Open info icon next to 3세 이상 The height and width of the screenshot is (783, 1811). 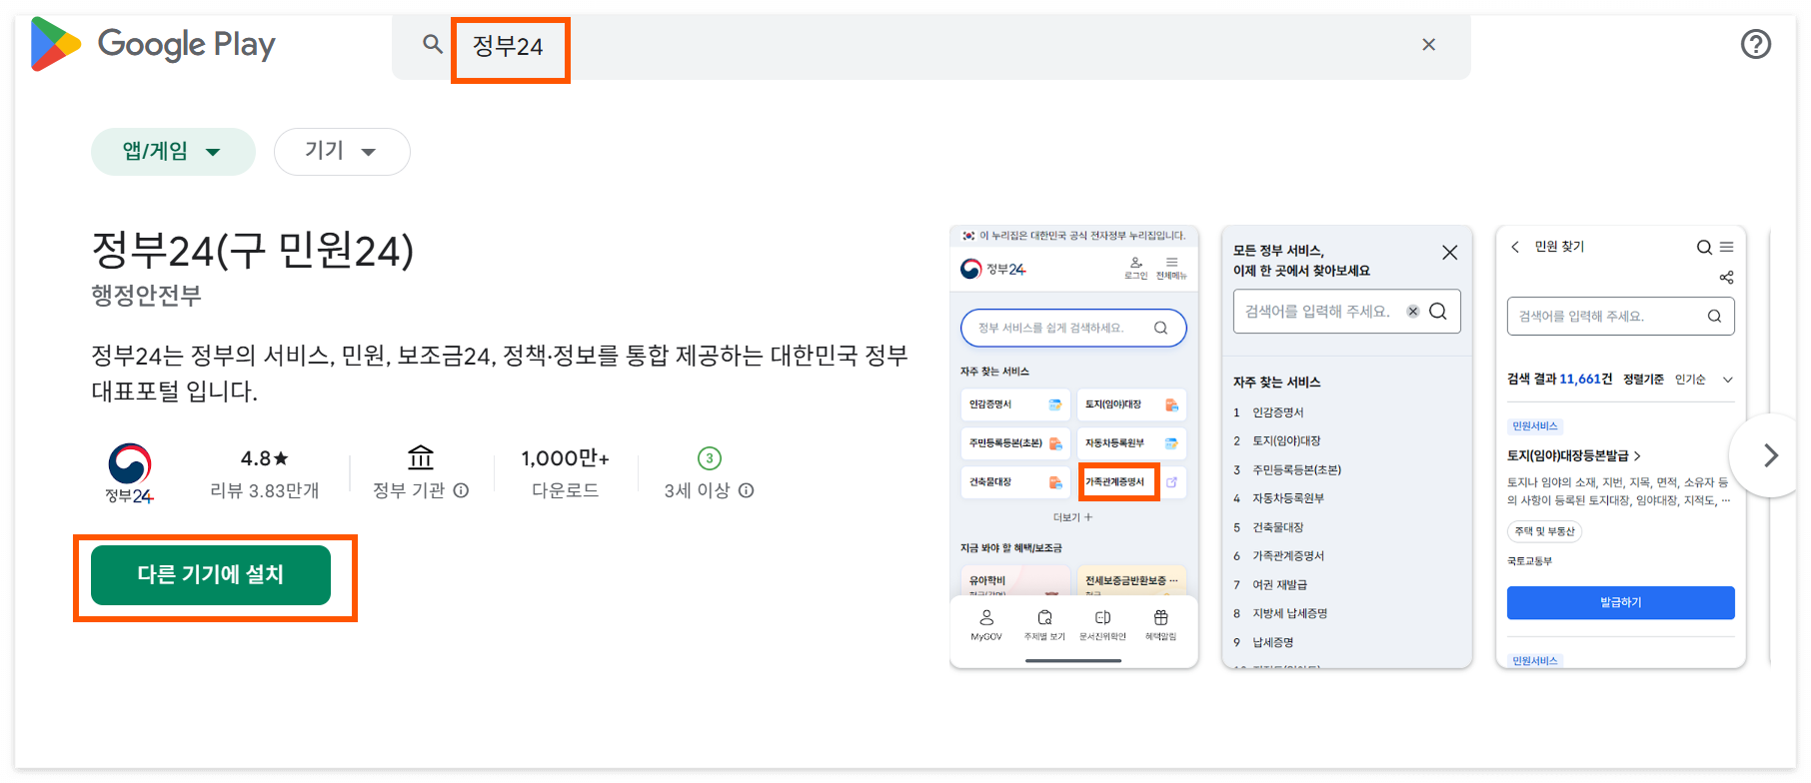[x=747, y=490]
